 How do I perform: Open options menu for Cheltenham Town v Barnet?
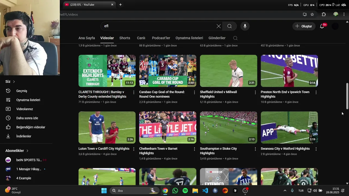tap(194, 149)
